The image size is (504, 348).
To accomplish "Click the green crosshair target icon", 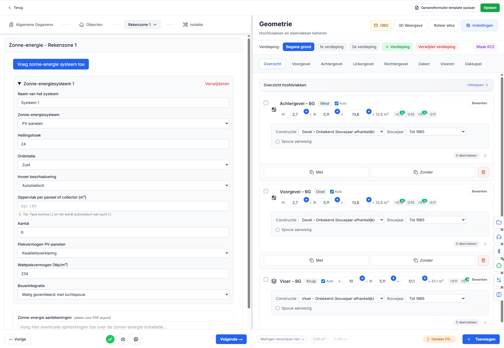I will point(499,266).
